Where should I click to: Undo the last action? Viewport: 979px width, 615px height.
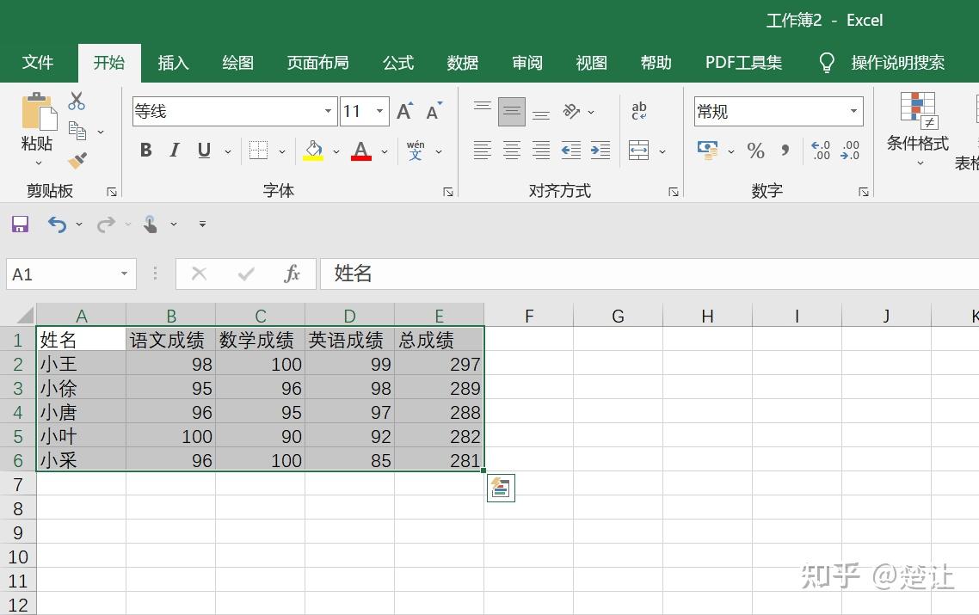pyautogui.click(x=57, y=224)
